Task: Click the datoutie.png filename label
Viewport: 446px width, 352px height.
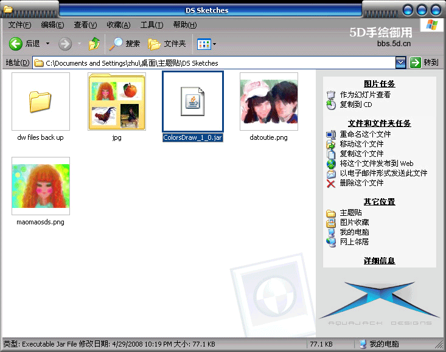Action: (268, 137)
